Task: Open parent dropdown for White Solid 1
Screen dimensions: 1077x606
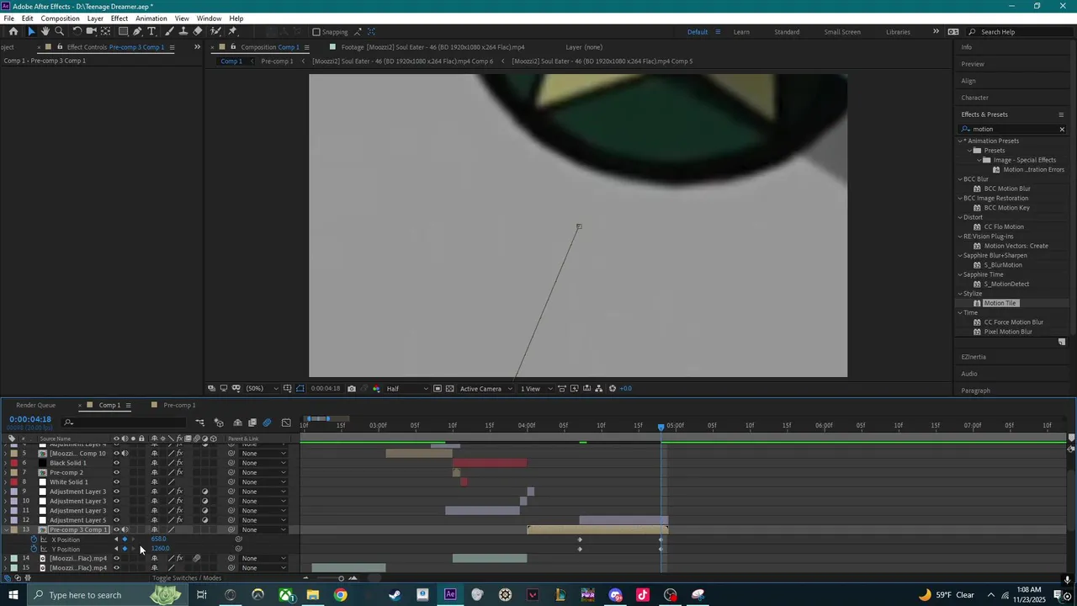Action: click(263, 482)
